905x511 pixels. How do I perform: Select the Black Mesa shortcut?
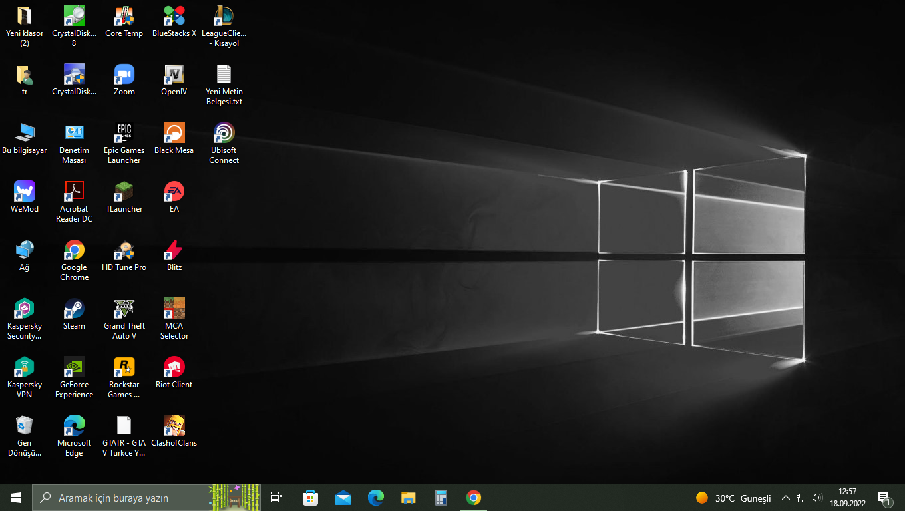(x=174, y=133)
